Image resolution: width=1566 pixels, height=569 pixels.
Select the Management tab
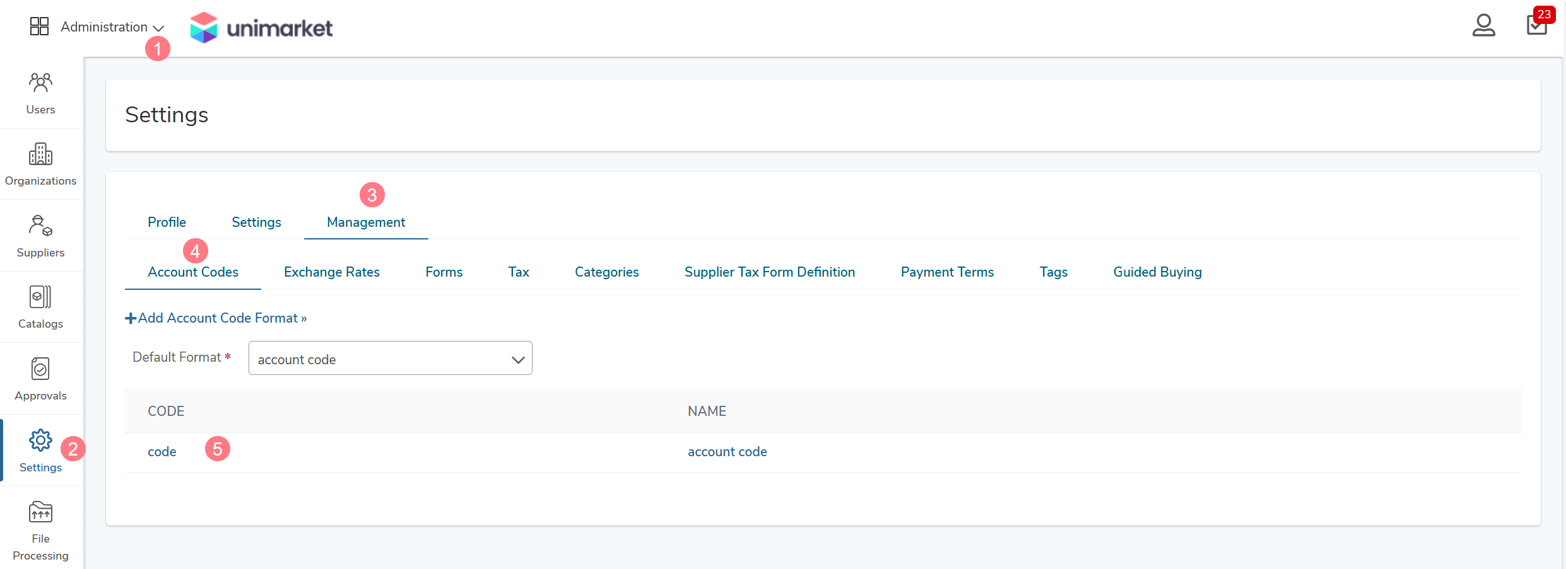tap(366, 222)
